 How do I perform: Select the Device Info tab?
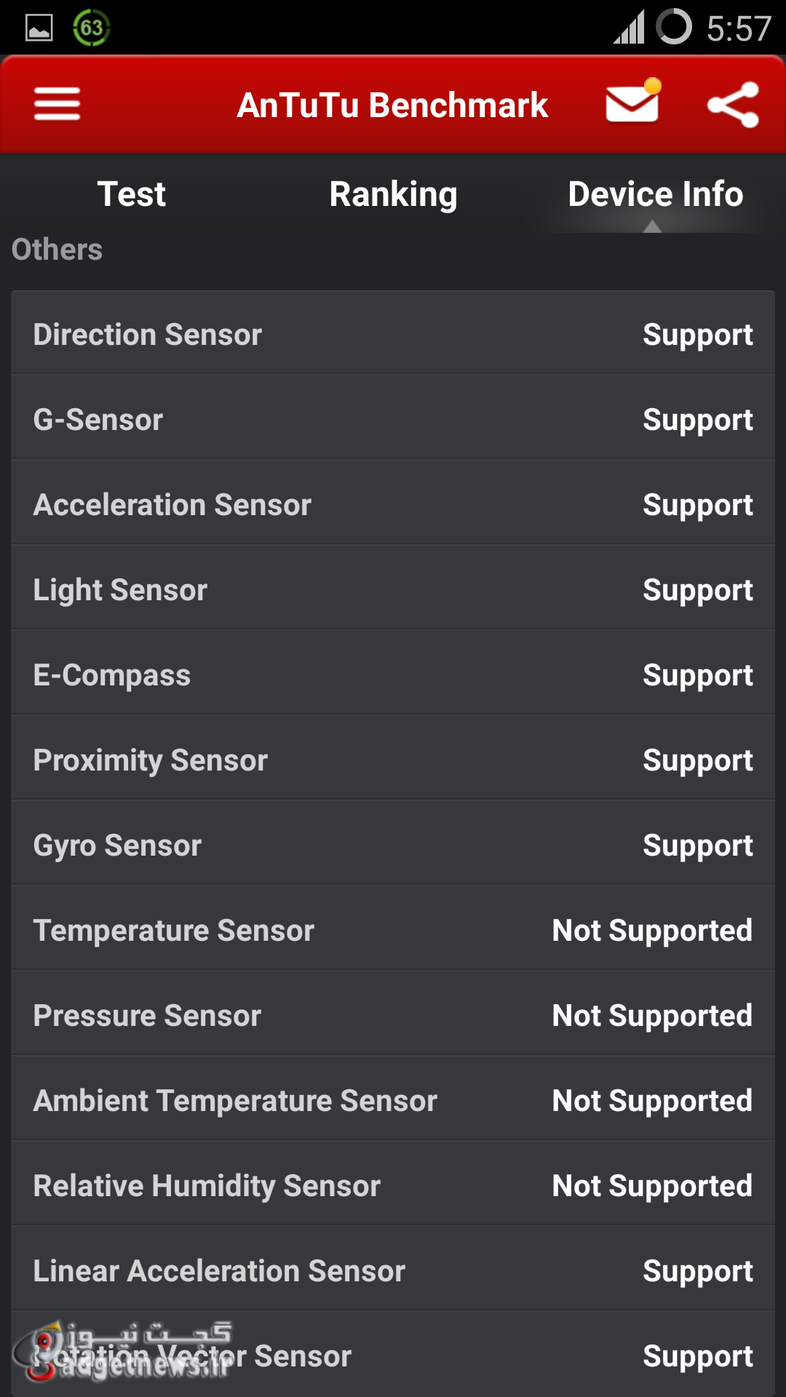655,194
